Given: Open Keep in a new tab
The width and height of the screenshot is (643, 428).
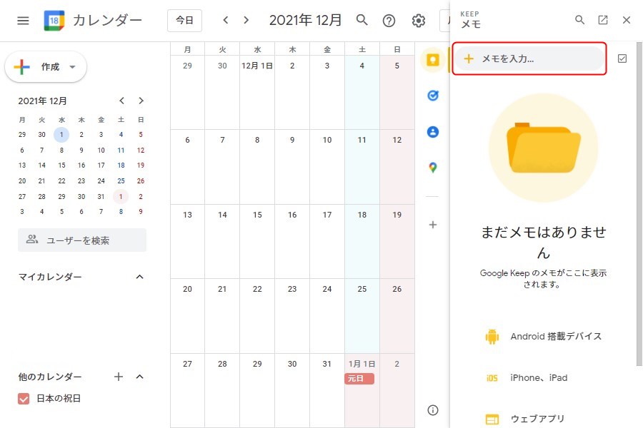Looking at the screenshot, I should tap(603, 20).
